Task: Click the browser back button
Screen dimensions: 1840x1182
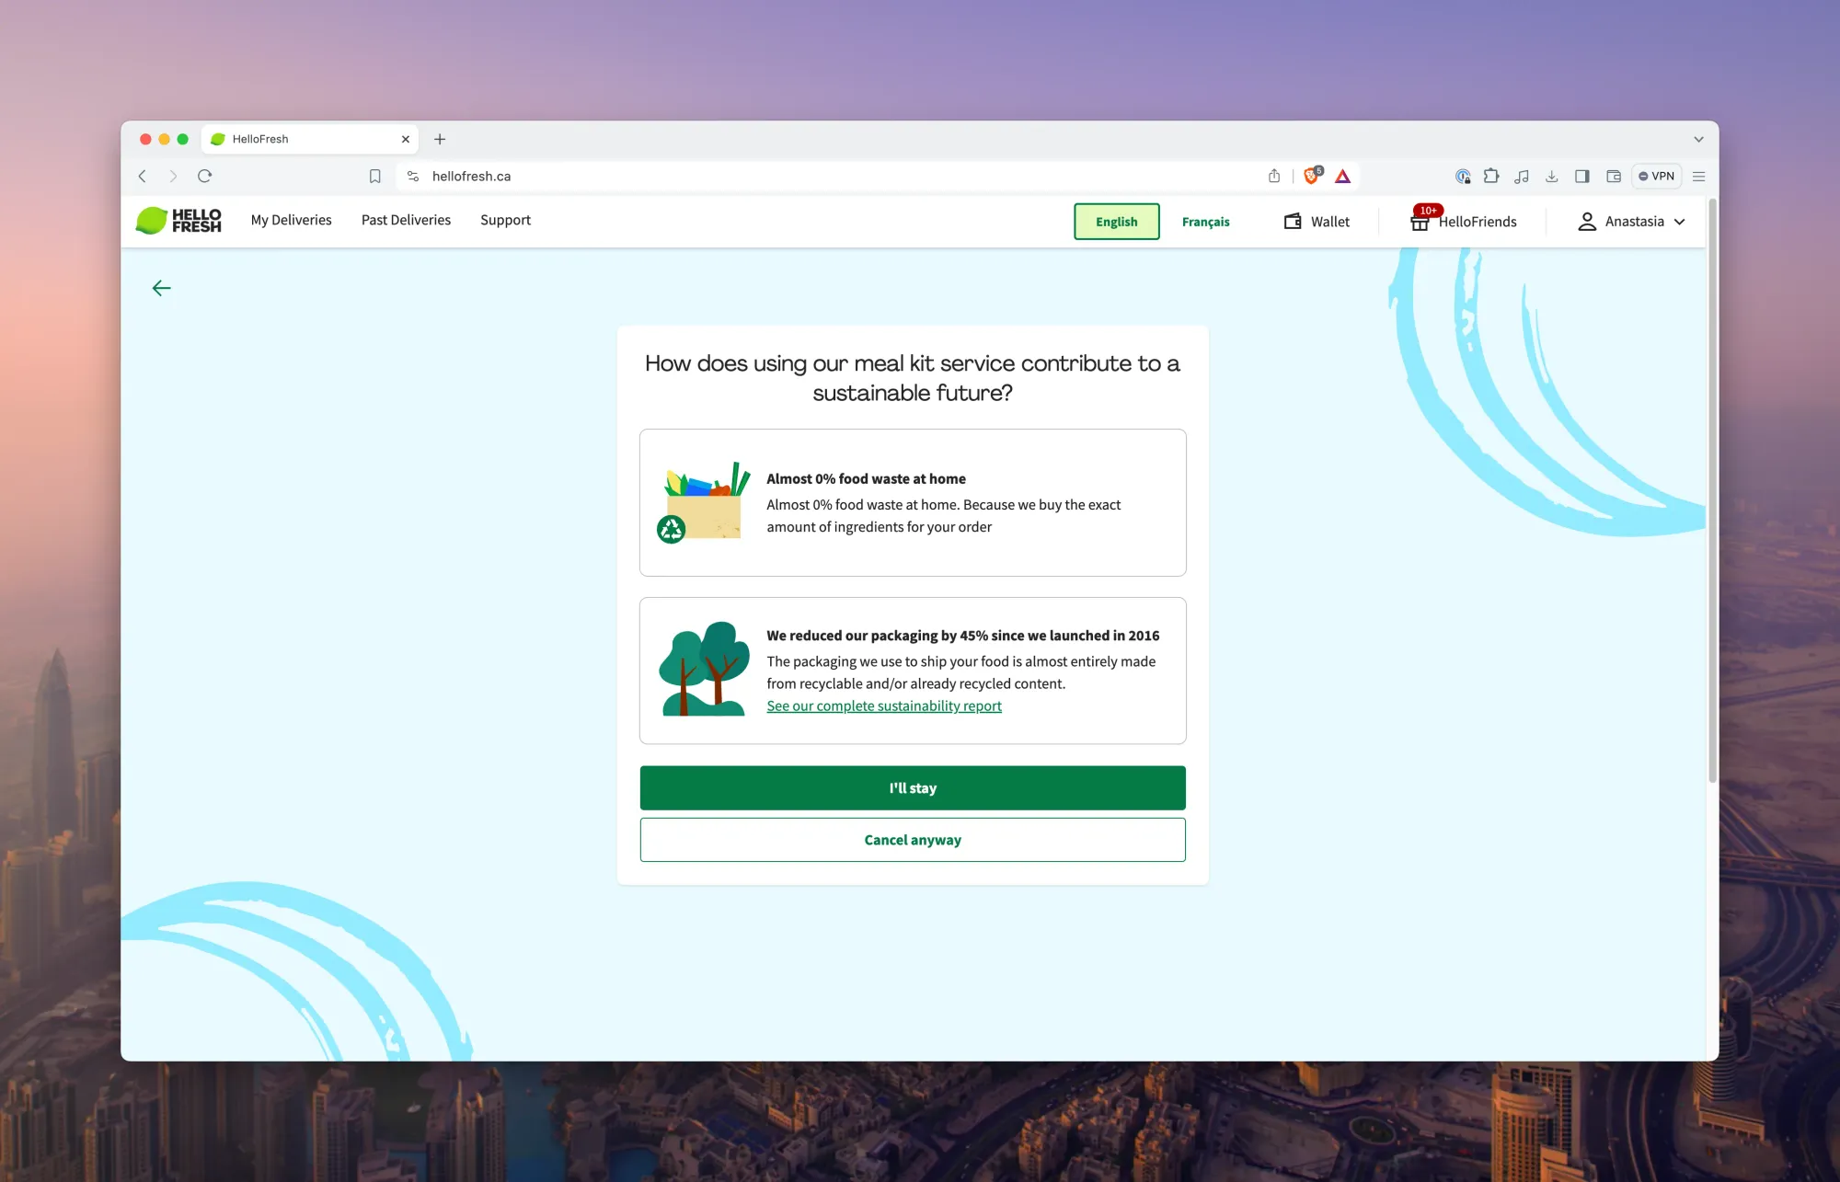Action: [143, 176]
